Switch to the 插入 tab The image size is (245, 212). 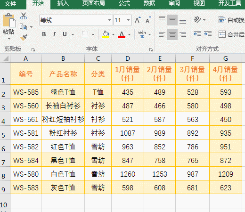pyautogui.click(x=63, y=3)
